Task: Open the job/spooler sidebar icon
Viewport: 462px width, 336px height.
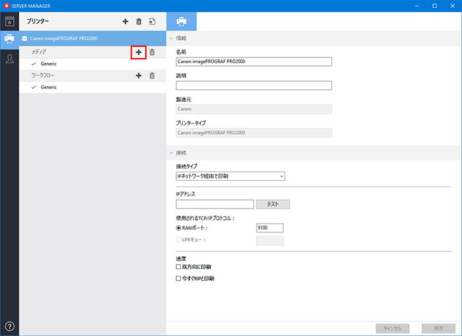Action: tap(9, 22)
